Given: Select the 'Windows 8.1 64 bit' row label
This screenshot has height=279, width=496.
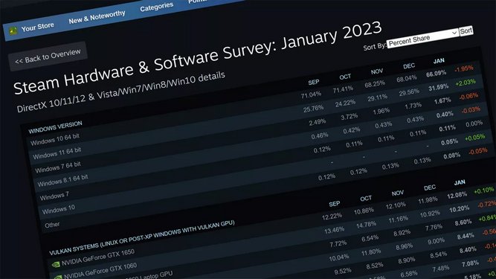Looking at the screenshot, I should tap(62, 181).
